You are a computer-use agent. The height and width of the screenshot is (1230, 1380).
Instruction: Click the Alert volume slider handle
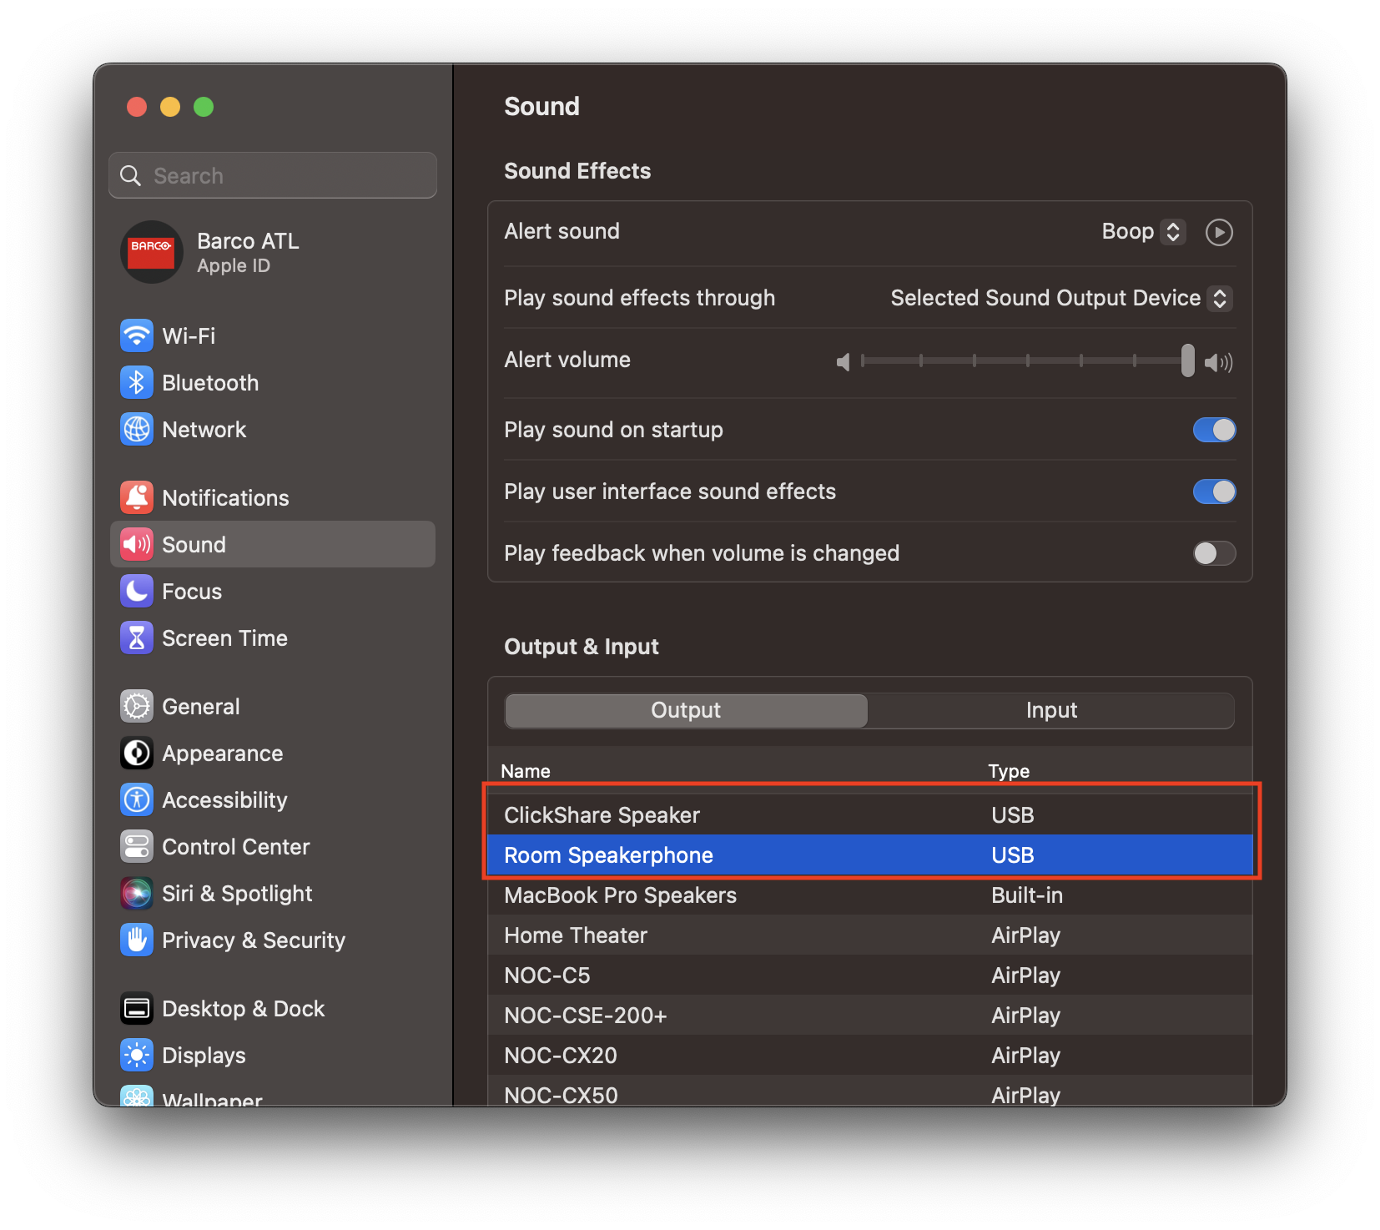(x=1187, y=360)
